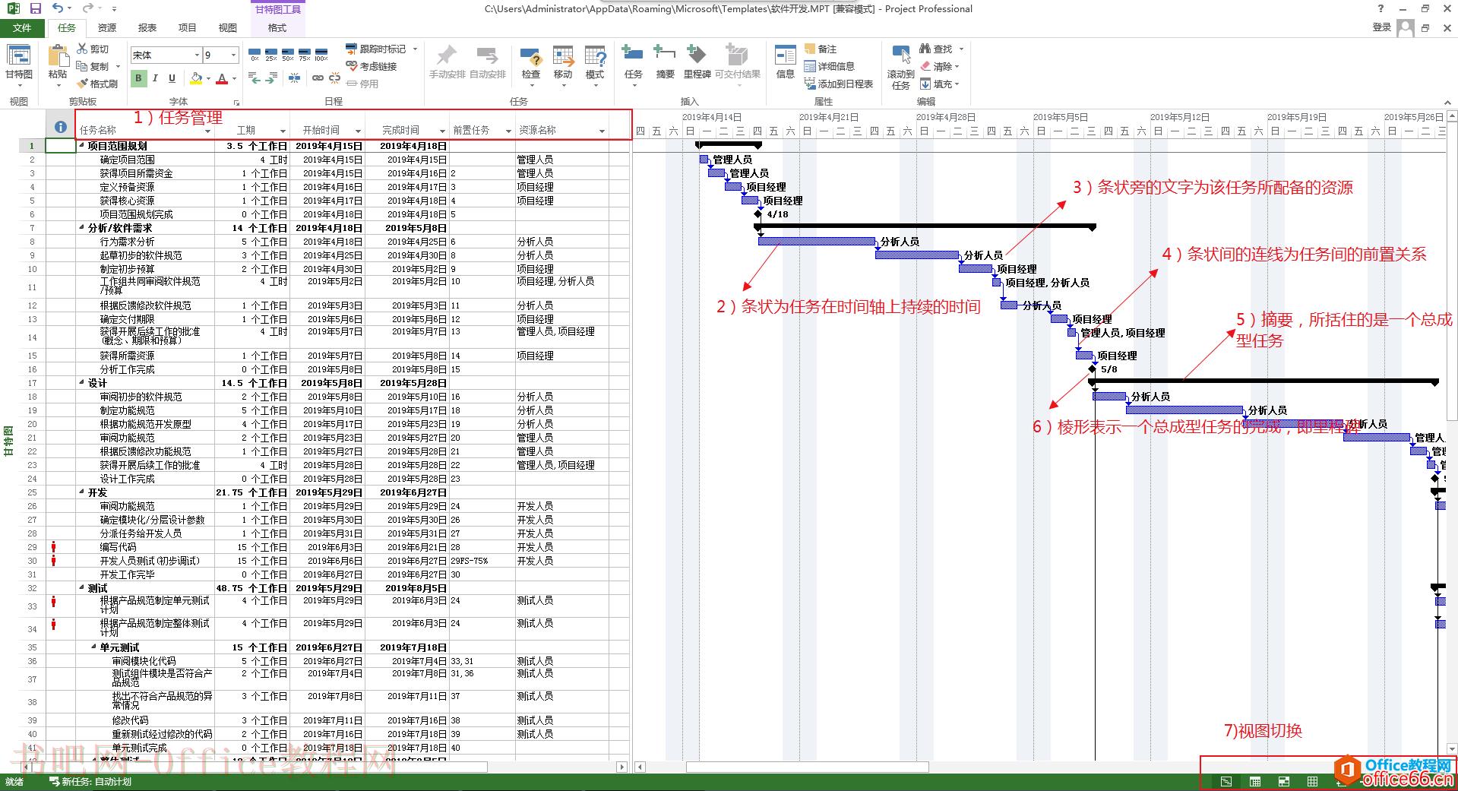Switch to Task Usage view in status bar
Image resolution: width=1458 pixels, height=791 pixels.
(1254, 781)
